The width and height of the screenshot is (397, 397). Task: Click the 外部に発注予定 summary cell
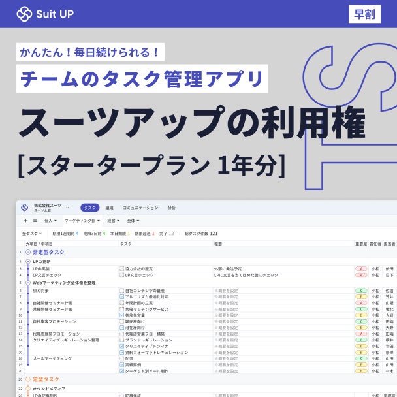tap(228, 268)
